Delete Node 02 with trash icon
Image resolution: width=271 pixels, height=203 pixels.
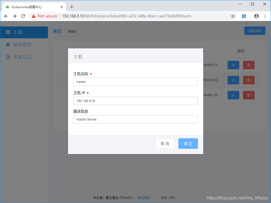click(249, 80)
